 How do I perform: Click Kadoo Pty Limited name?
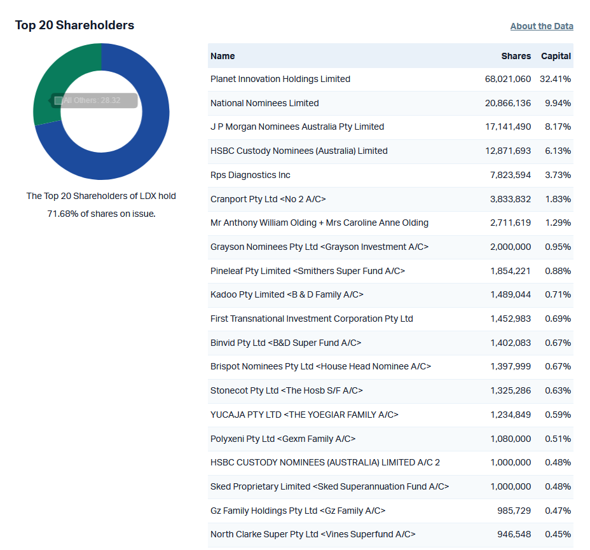287,294
